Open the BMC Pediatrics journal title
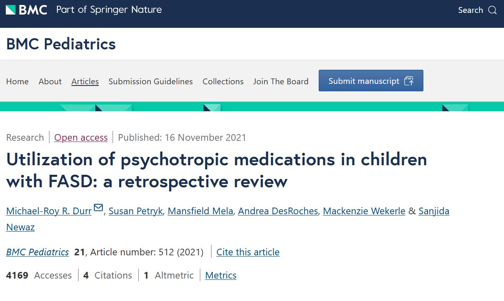 [61, 44]
